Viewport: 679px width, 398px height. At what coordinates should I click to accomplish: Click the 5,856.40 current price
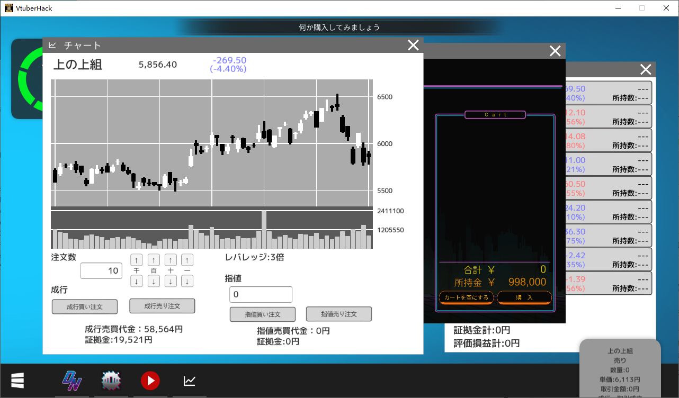158,65
